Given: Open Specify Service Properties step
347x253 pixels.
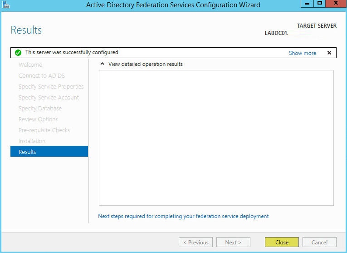Looking at the screenshot, I should (51, 86).
